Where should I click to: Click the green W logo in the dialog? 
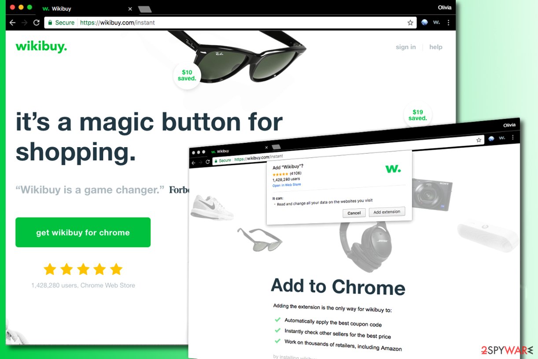[x=393, y=169]
